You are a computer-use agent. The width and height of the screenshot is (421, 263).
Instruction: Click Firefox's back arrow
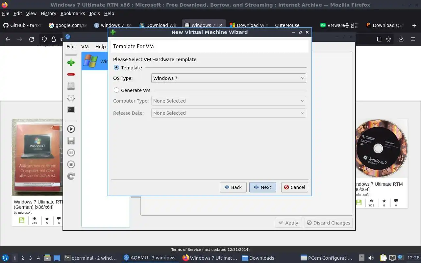point(8,39)
